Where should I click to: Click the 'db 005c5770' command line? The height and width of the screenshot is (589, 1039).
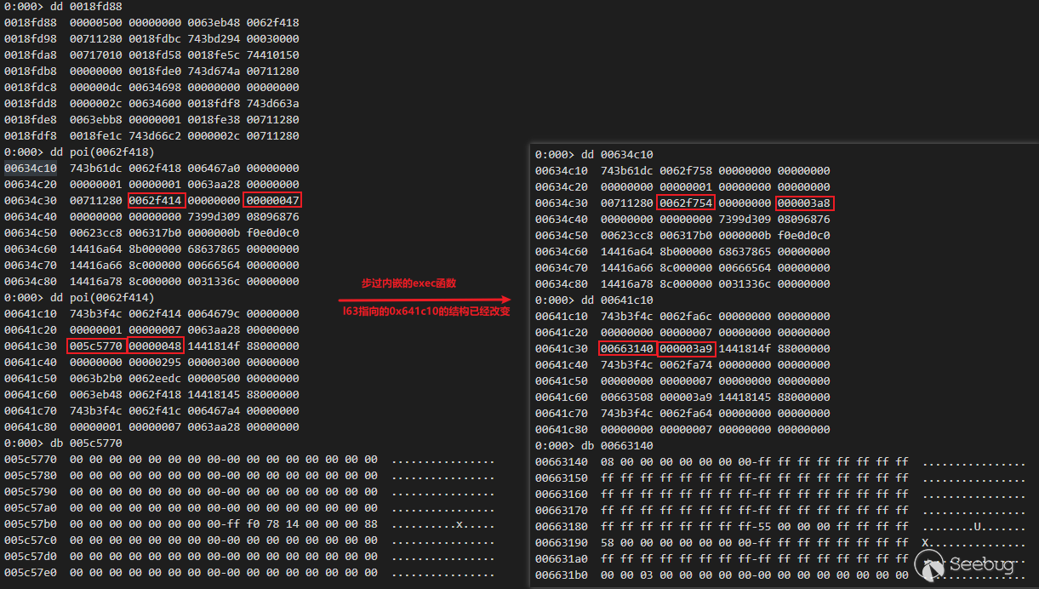click(63, 443)
